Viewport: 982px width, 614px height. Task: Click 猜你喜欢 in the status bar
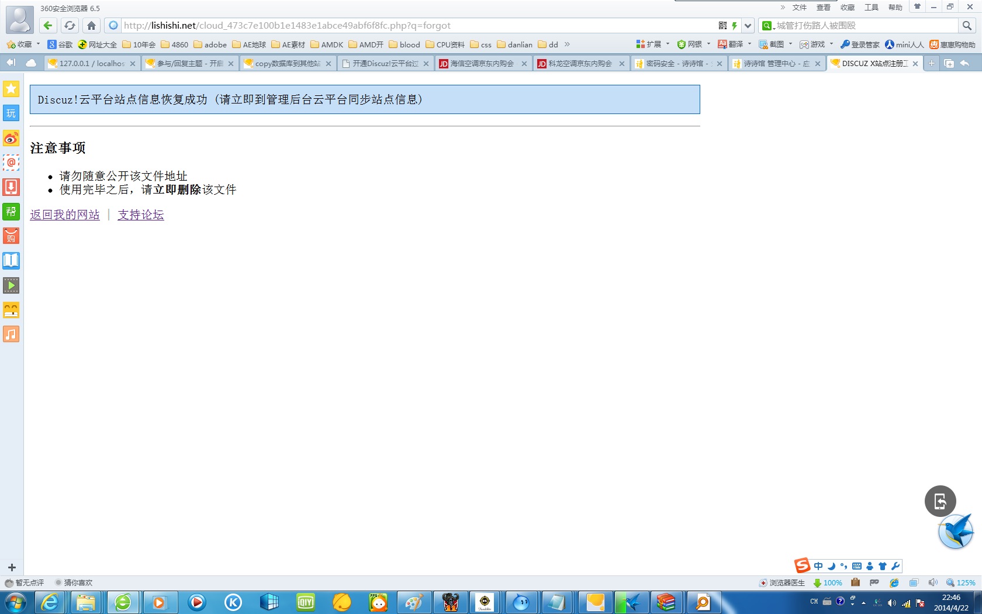tap(74, 582)
